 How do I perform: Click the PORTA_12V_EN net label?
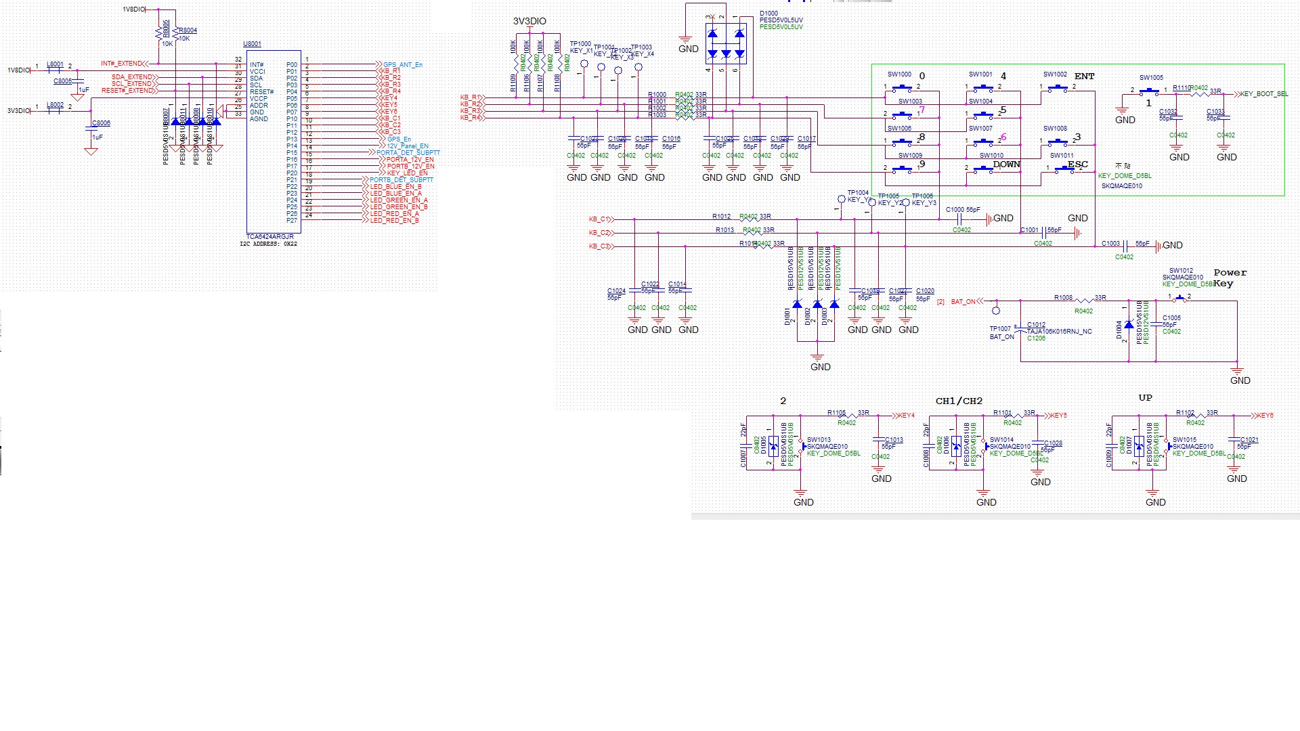[410, 160]
